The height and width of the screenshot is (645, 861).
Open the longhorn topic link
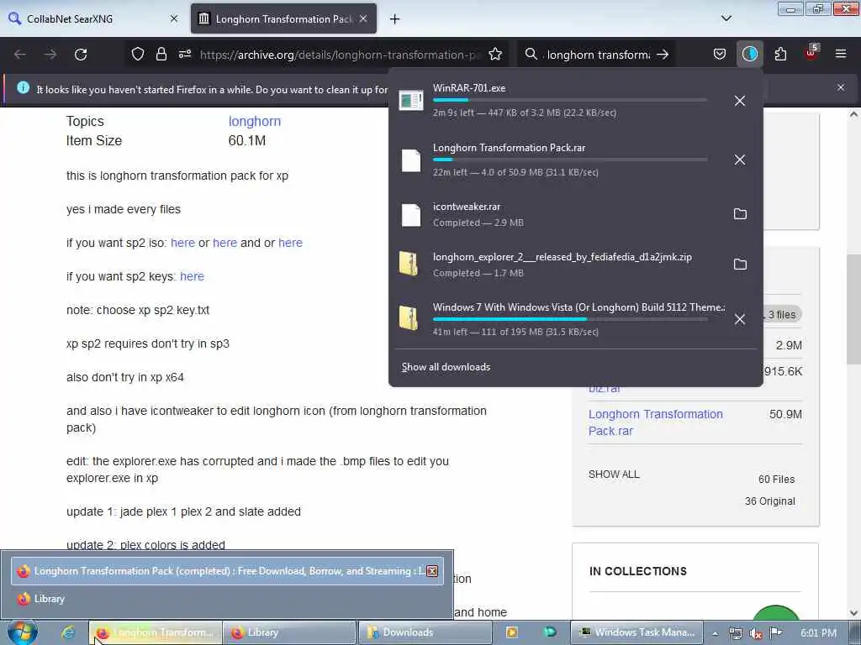coord(254,121)
